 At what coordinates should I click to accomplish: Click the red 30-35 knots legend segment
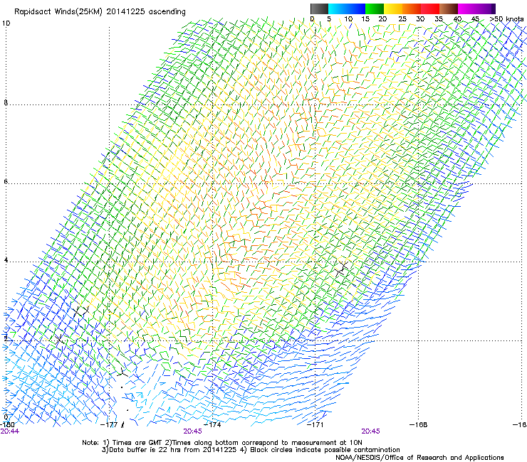[430, 9]
